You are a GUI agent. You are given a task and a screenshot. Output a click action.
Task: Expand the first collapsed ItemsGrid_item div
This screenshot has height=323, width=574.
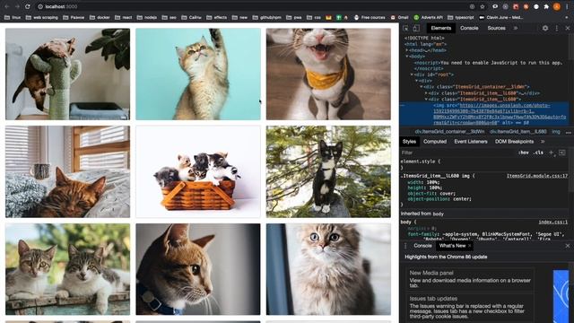(426, 93)
